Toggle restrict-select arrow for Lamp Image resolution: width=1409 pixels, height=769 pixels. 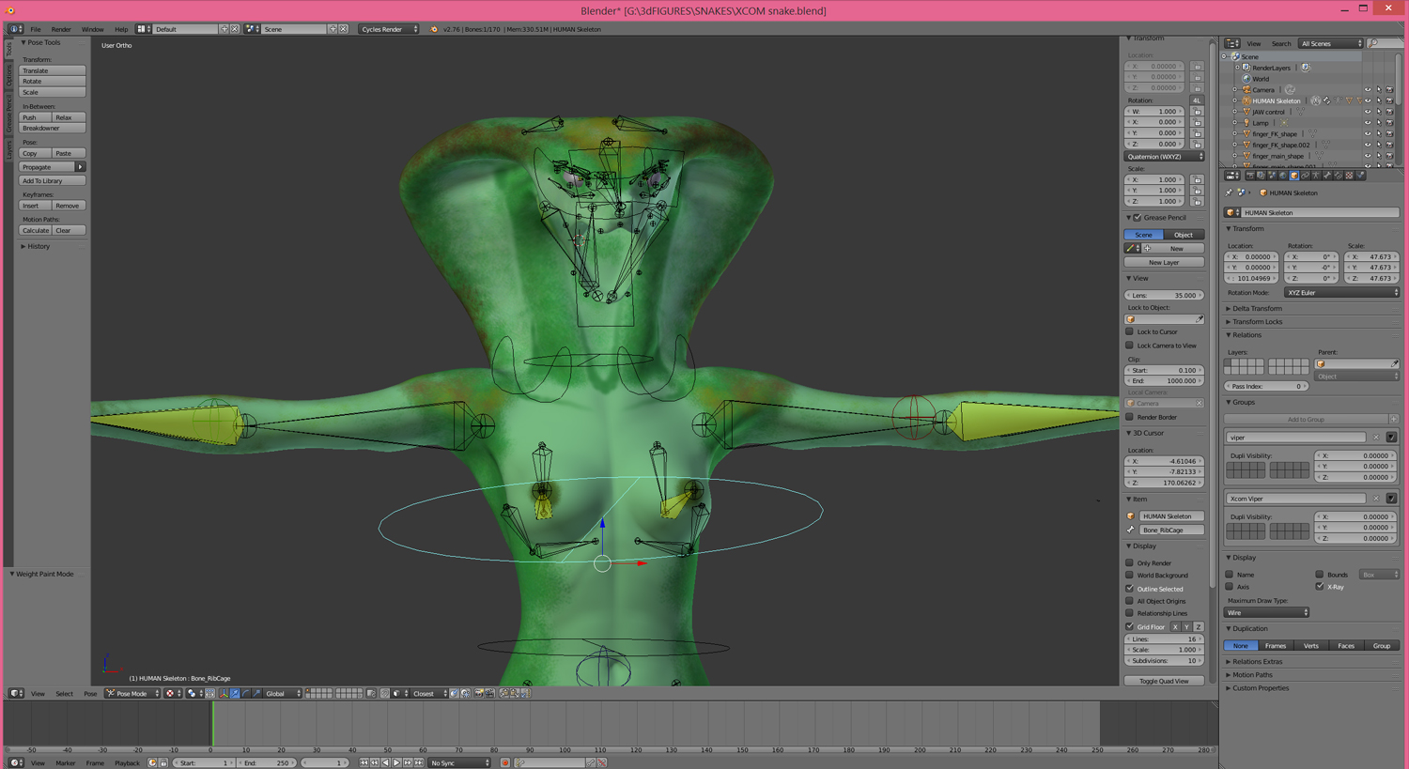1378,123
